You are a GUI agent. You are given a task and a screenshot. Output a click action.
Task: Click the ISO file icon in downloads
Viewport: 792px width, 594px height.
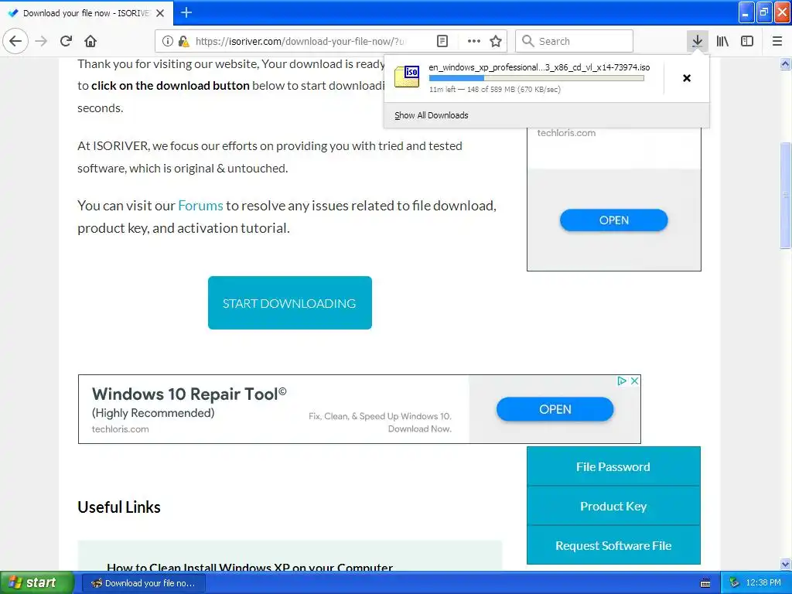tap(407, 77)
